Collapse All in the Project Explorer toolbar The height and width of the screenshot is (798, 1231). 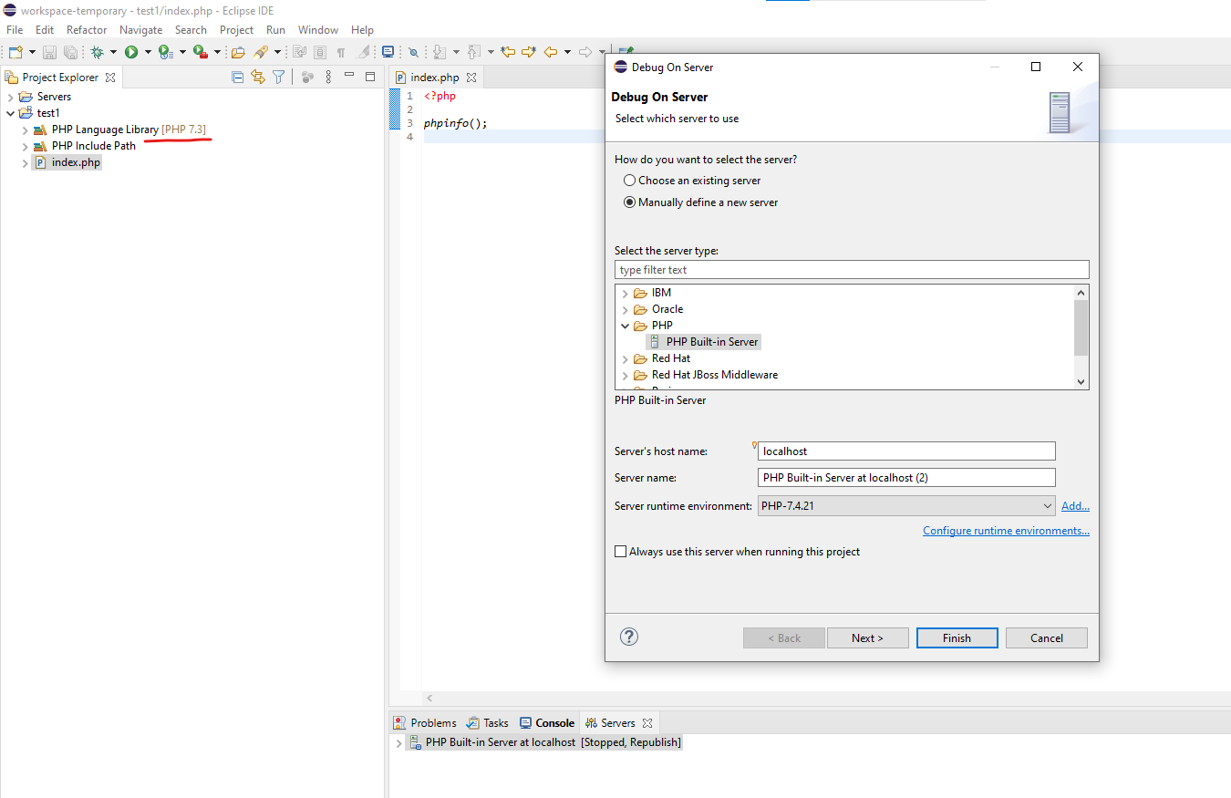click(x=237, y=77)
